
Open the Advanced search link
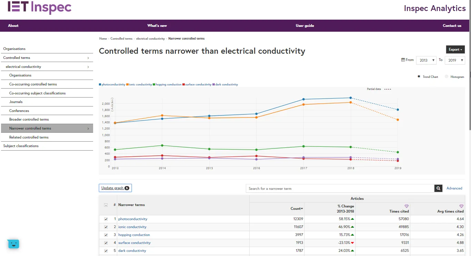(x=454, y=188)
